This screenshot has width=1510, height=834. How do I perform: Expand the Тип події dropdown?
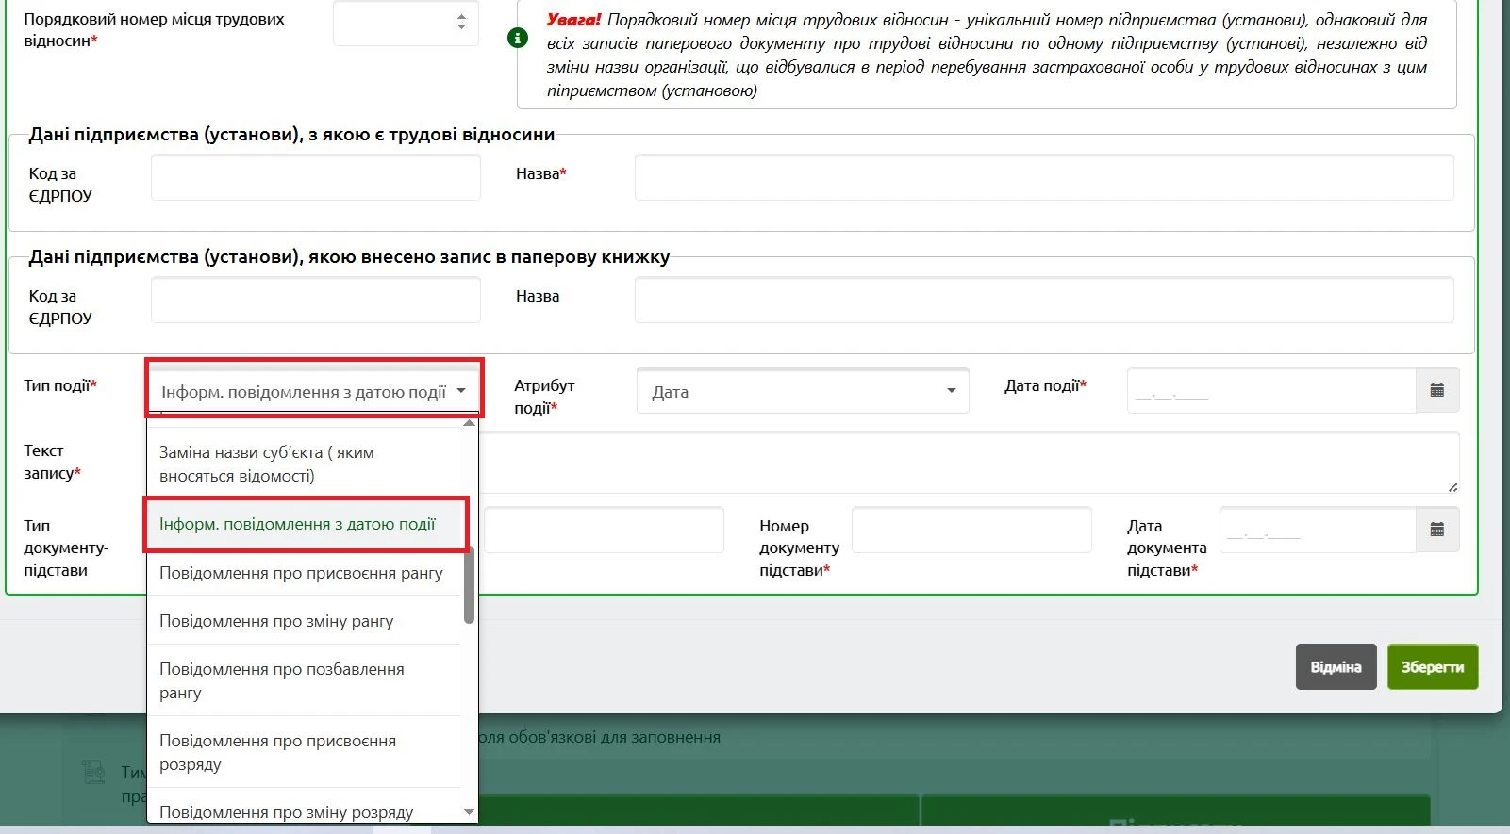pyautogui.click(x=313, y=391)
